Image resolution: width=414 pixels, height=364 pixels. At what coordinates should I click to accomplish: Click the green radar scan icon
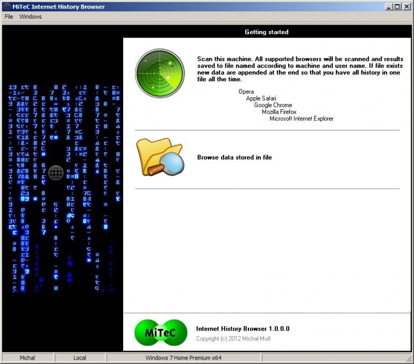(x=160, y=73)
